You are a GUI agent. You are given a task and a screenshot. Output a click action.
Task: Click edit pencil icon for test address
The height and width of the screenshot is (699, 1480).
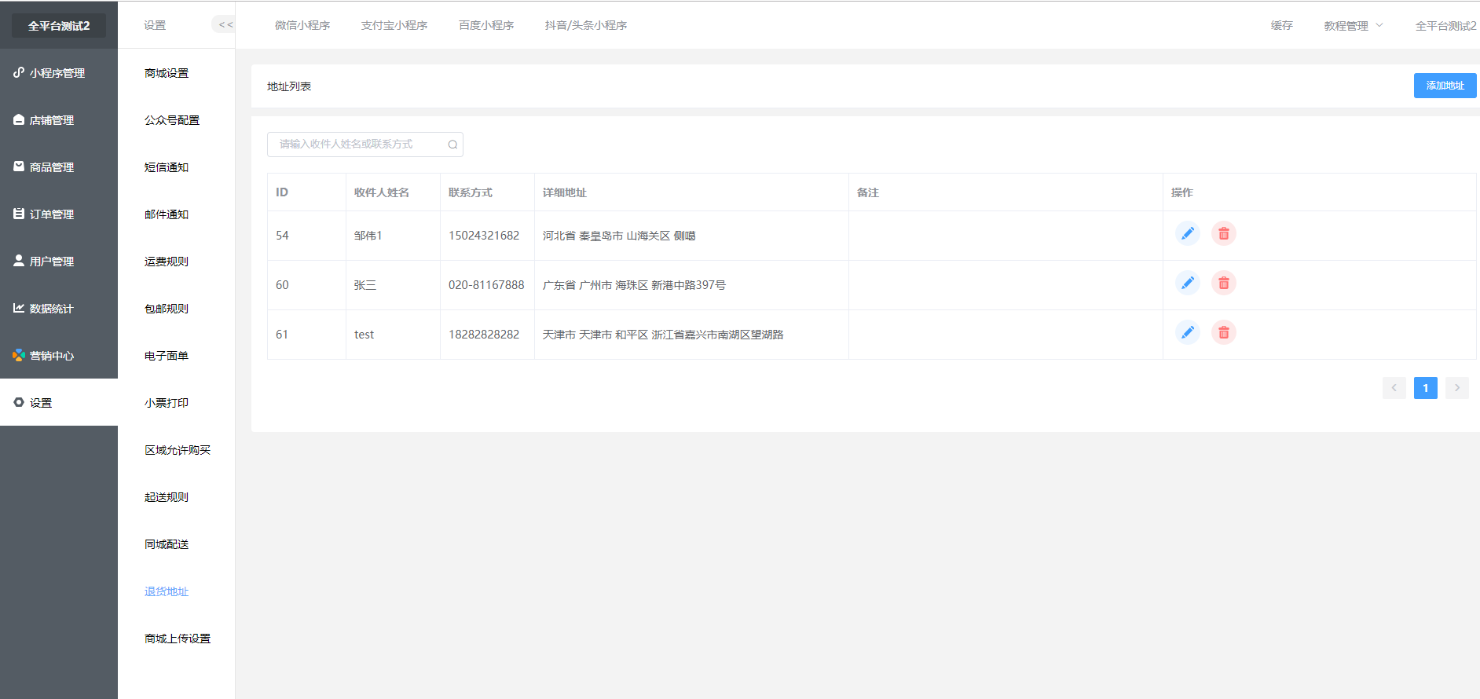(1187, 333)
